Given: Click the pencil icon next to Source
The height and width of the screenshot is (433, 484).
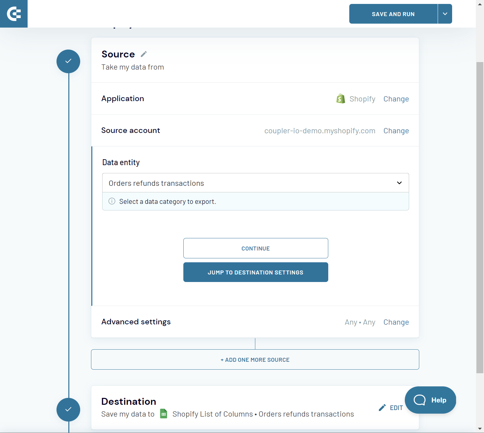Looking at the screenshot, I should pyautogui.click(x=144, y=54).
